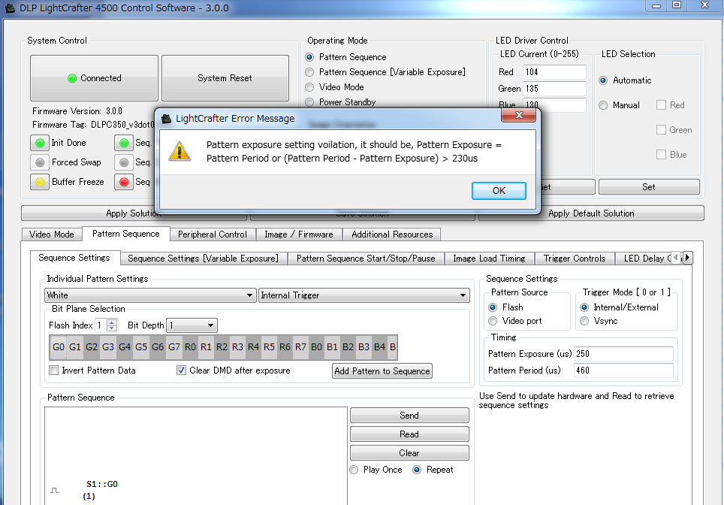Check the Green LED checkbox
This screenshot has width=724, height=505.
661,130
